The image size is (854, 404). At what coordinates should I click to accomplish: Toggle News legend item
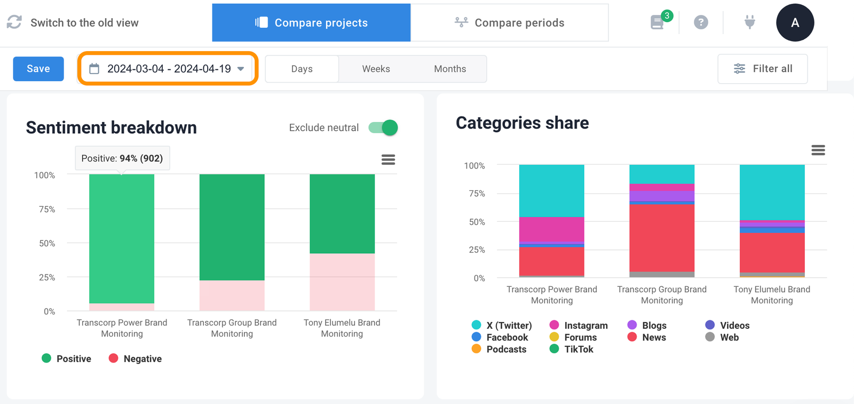point(647,337)
